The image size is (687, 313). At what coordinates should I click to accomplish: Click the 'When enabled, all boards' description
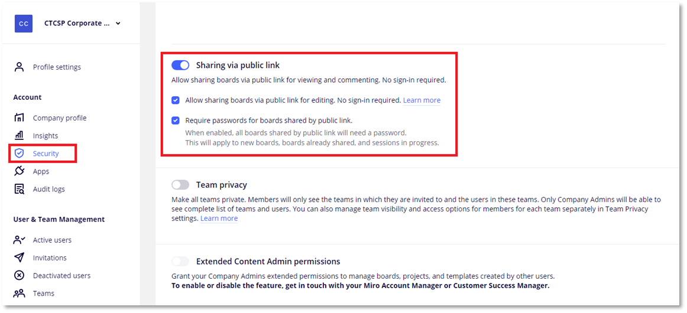296,133
